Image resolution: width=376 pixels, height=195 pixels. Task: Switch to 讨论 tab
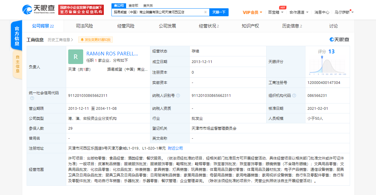(333, 26)
